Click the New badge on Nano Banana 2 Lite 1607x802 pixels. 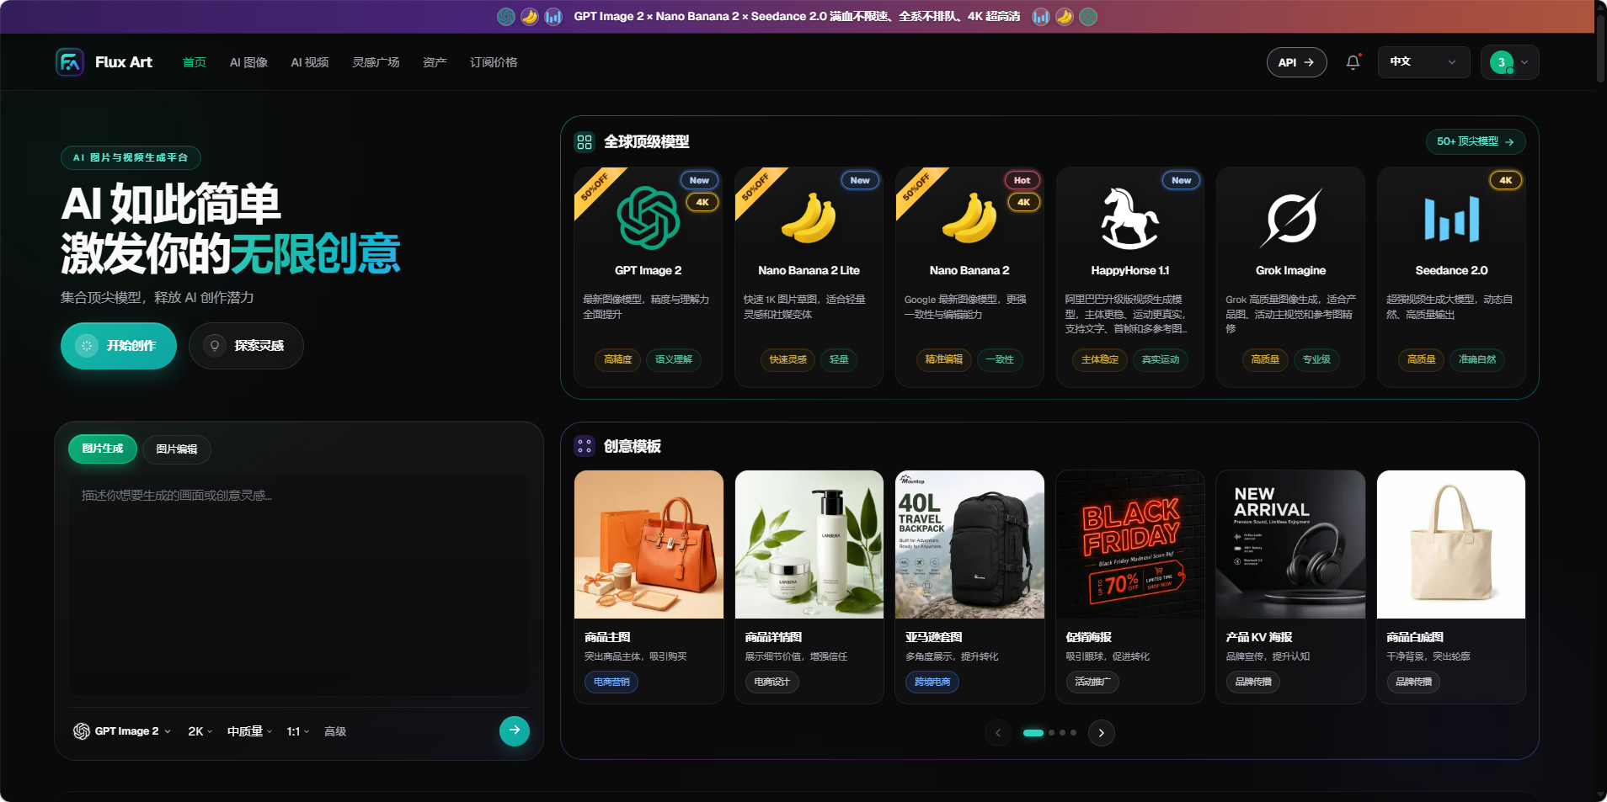coord(860,180)
